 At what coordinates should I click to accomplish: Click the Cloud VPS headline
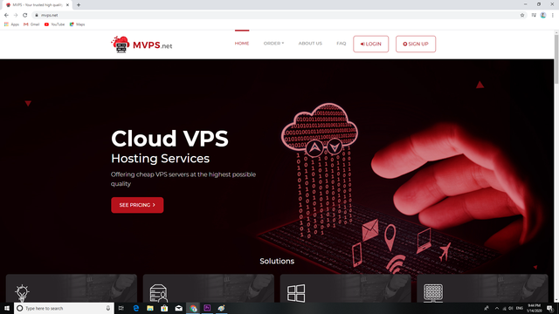click(x=169, y=138)
